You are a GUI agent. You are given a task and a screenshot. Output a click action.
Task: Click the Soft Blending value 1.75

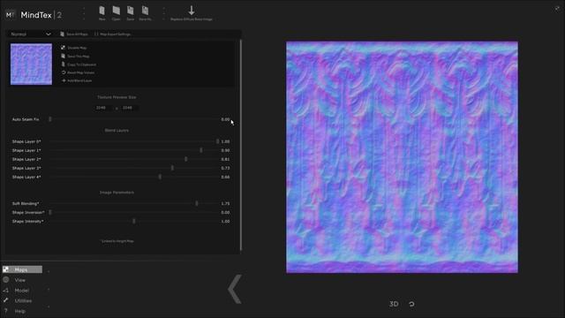225,204
